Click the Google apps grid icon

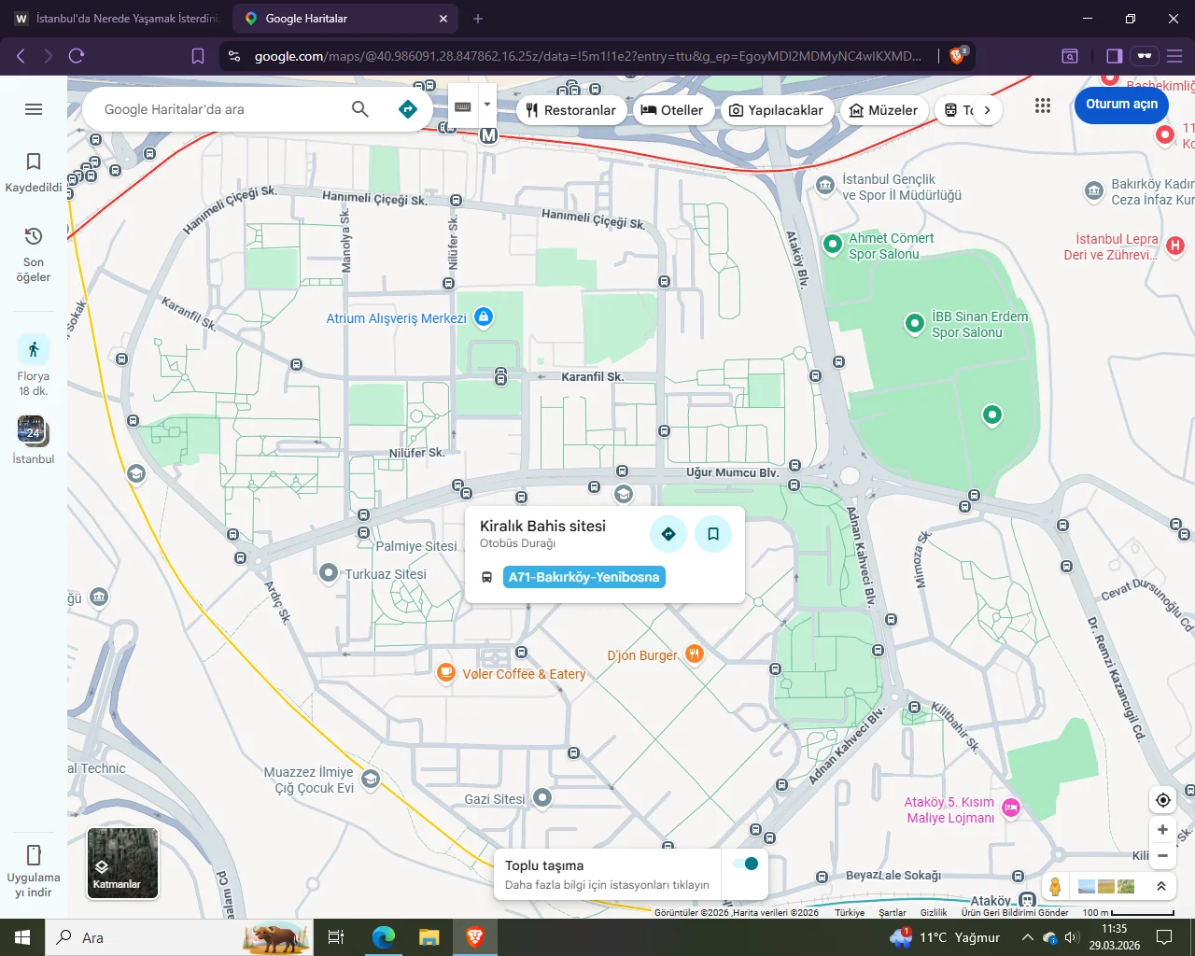1043,105
